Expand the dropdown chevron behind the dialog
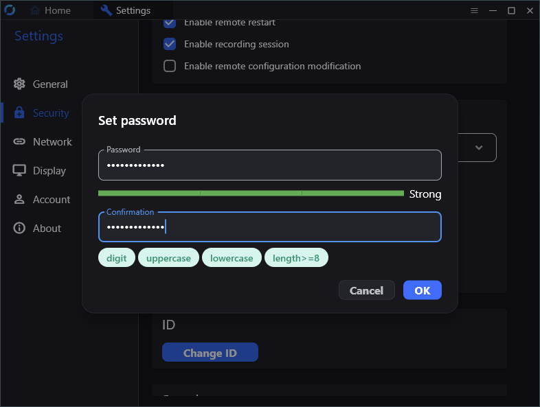 pyautogui.click(x=479, y=148)
